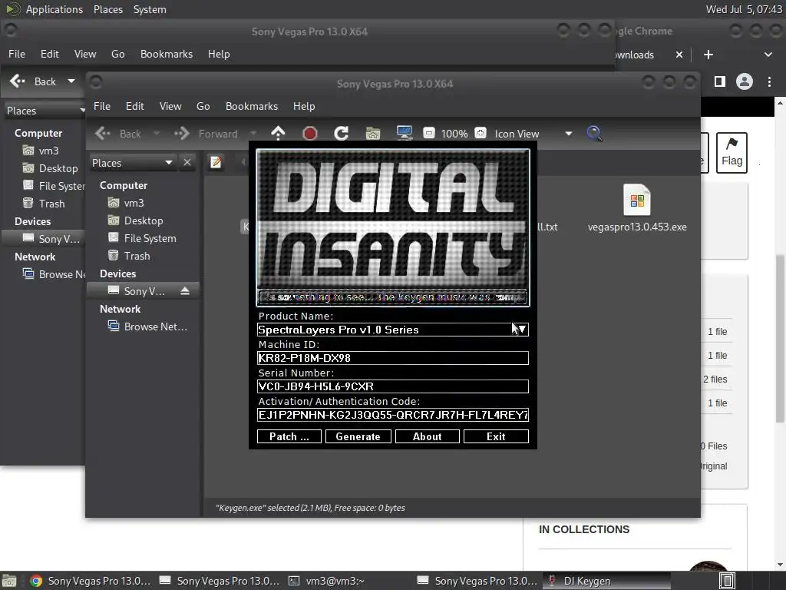The height and width of the screenshot is (590, 786).
Task: Click the Activation Code field
Action: (x=392, y=415)
